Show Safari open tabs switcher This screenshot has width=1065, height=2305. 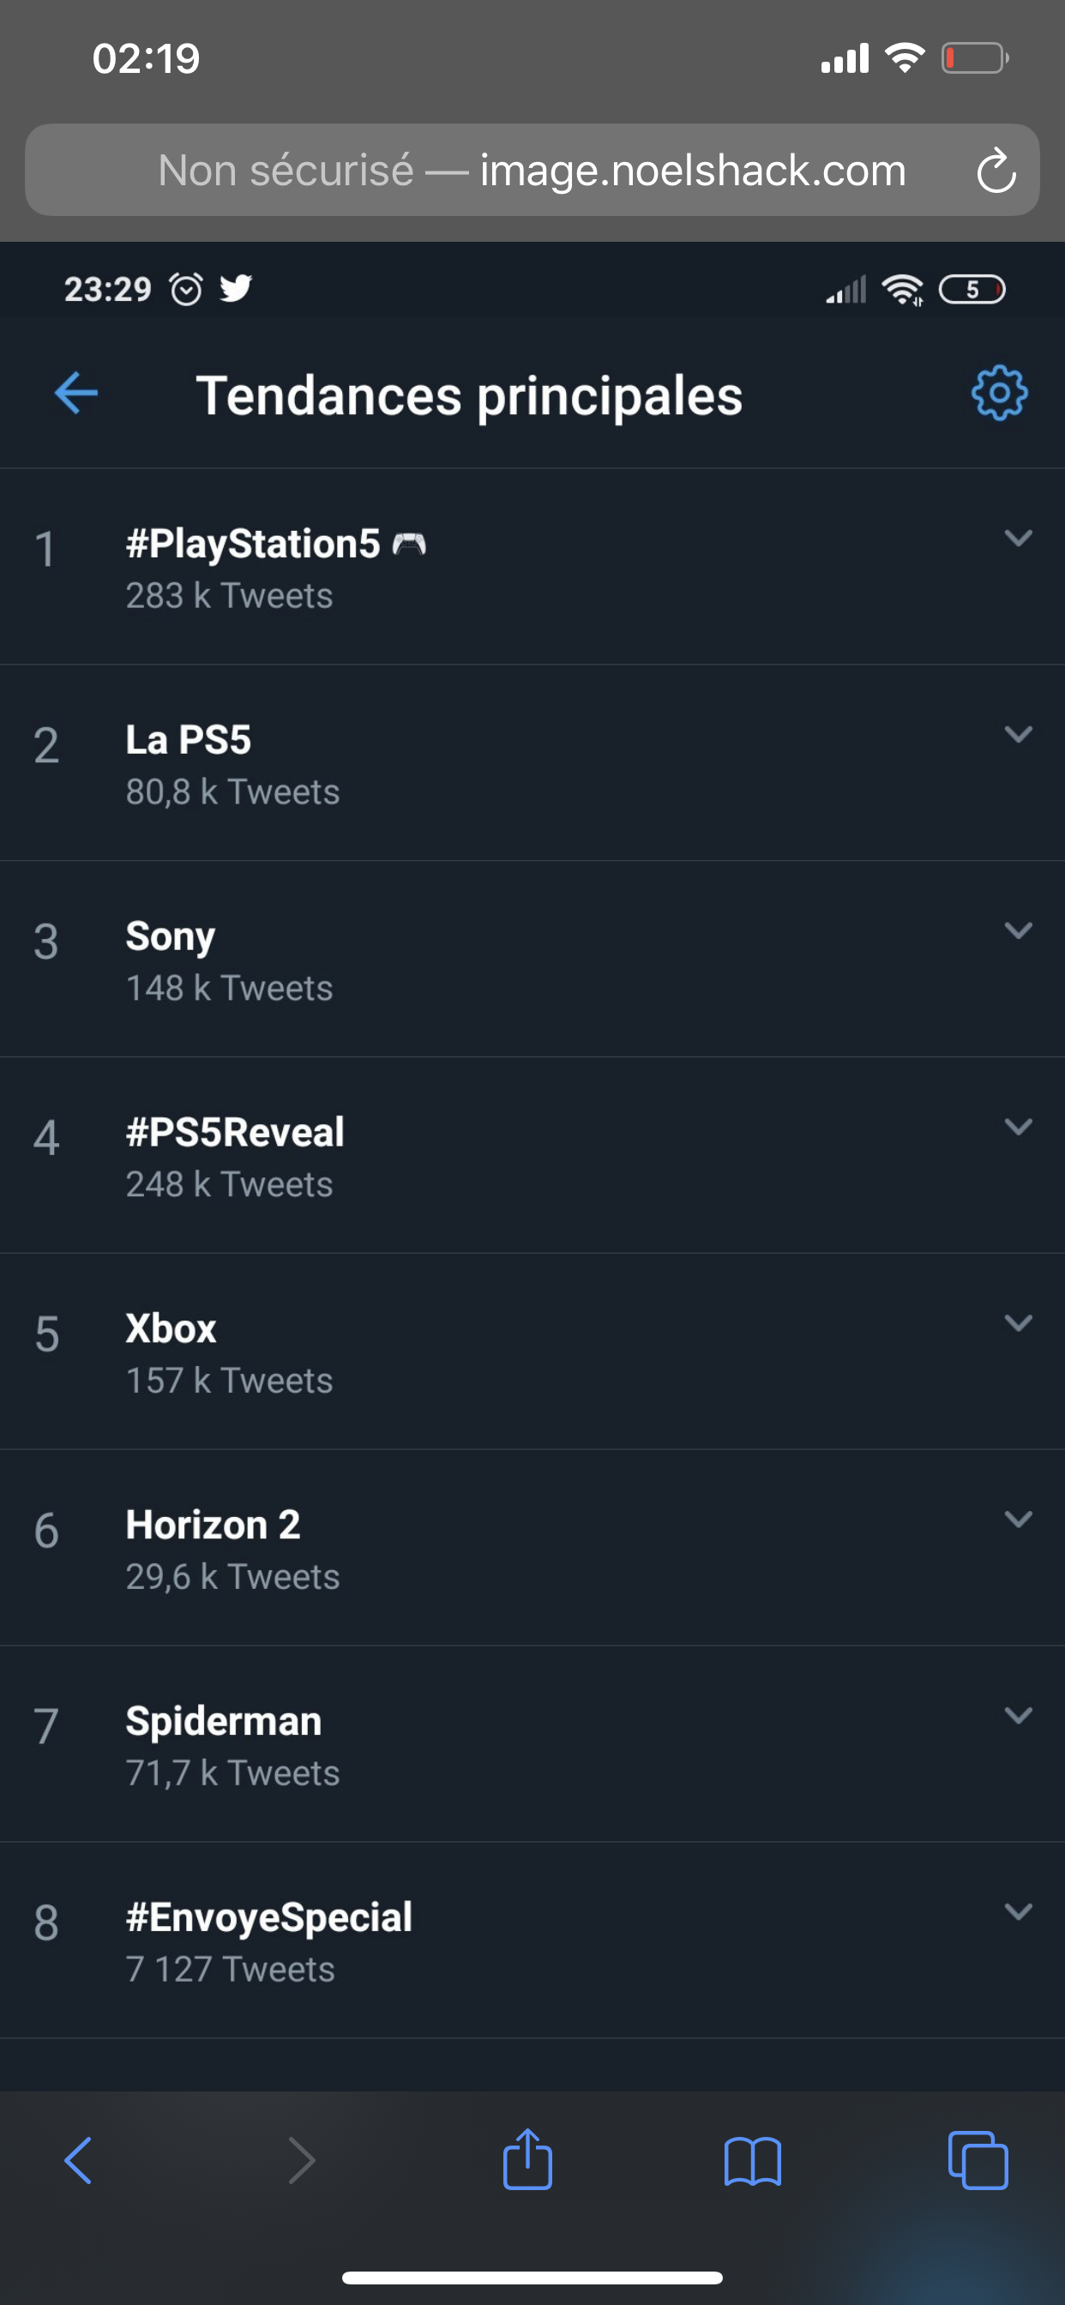pos(978,2161)
